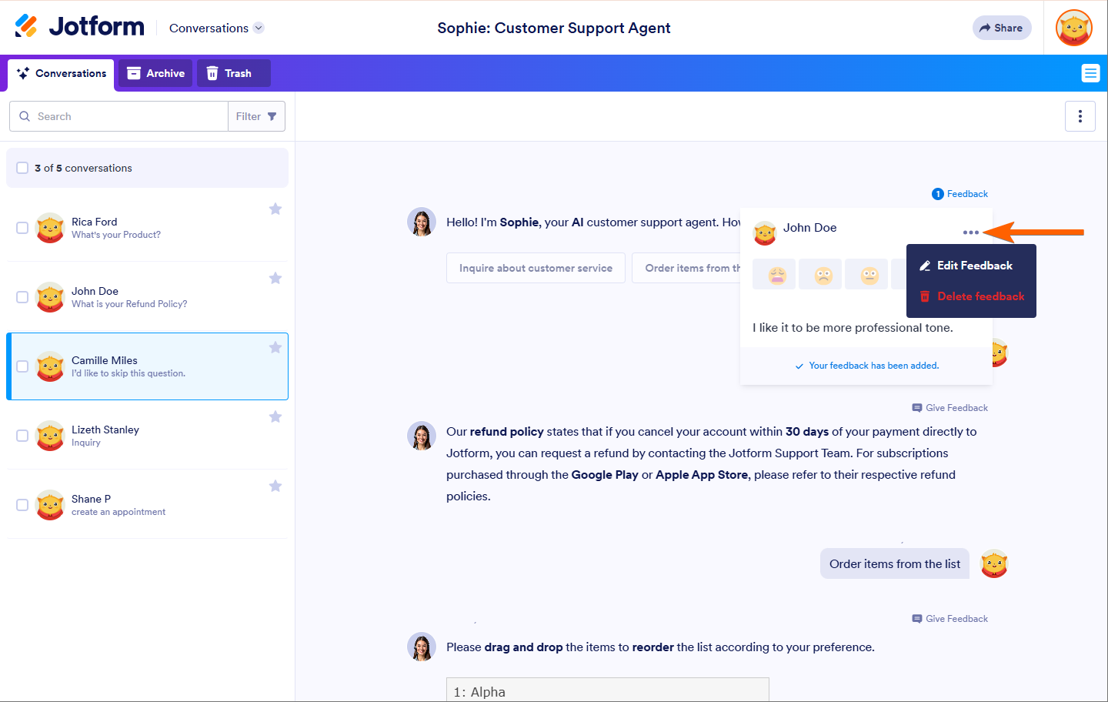The width and height of the screenshot is (1108, 702).
Task: Open the Filter dropdown
Action: [256, 116]
